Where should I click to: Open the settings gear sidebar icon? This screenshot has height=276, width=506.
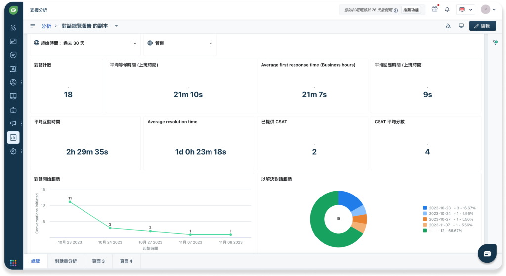[13, 151]
